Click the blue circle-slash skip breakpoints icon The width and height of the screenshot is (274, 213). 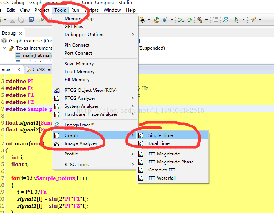pyautogui.click(x=226, y=20)
